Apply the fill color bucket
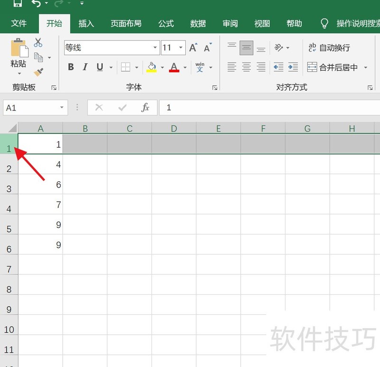 [152, 67]
